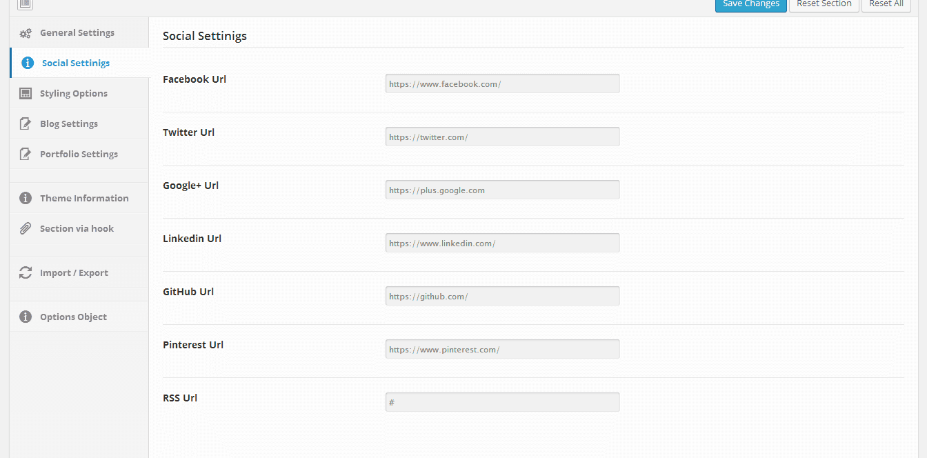This screenshot has width=927, height=458.
Task: Click the Social Settinigs info icon
Action: pos(28,63)
